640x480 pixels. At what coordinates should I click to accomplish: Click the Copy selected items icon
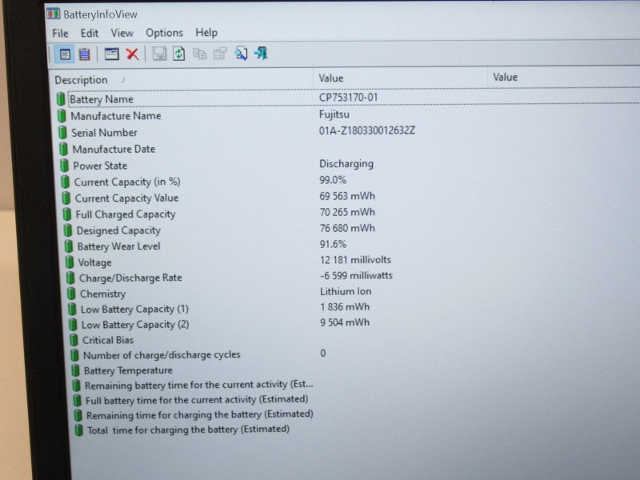199,54
